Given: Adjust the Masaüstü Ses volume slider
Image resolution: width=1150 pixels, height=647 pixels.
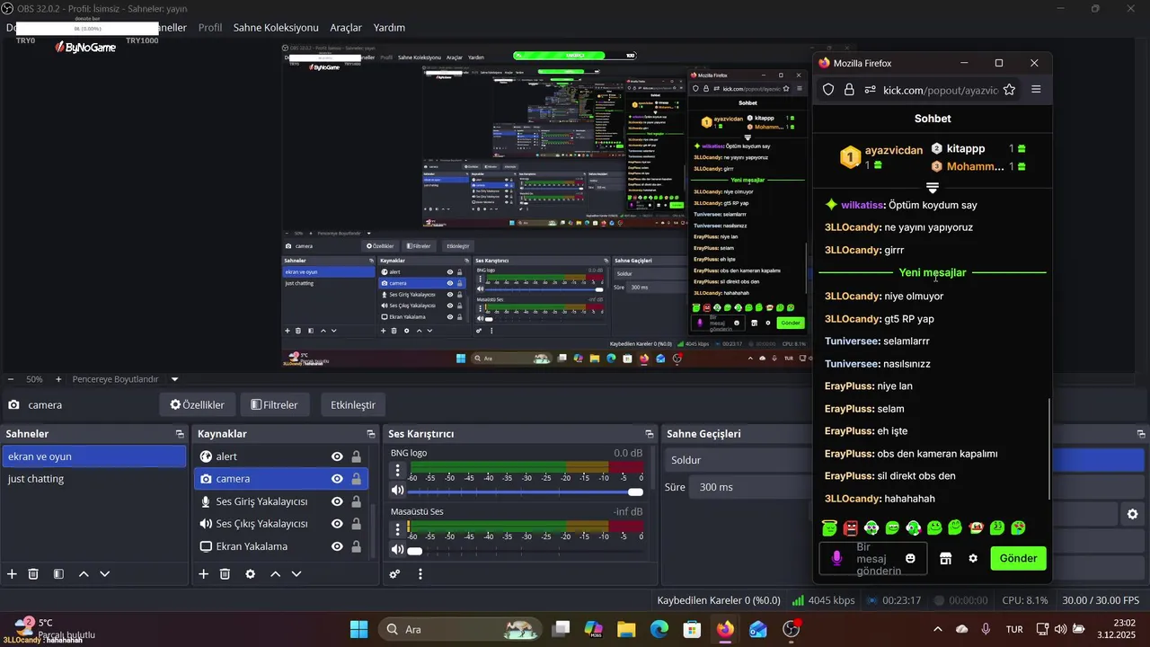Looking at the screenshot, I should pyautogui.click(x=526, y=550).
